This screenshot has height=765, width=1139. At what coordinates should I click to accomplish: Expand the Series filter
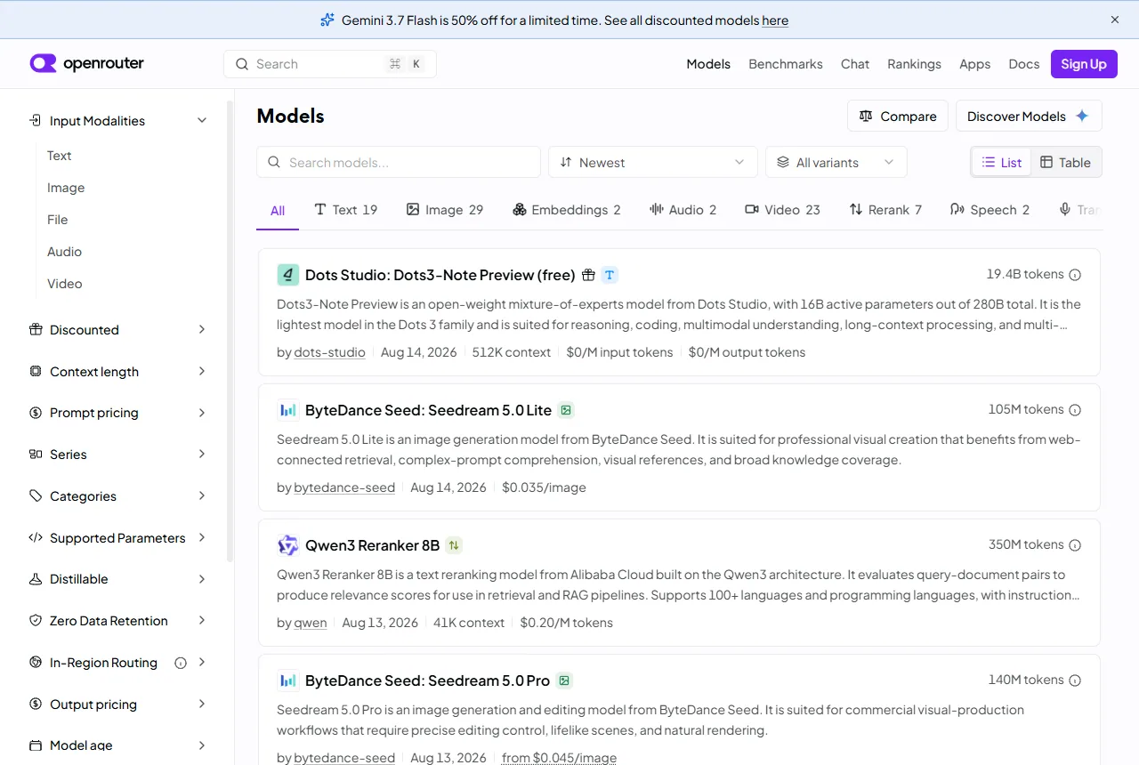coord(117,454)
